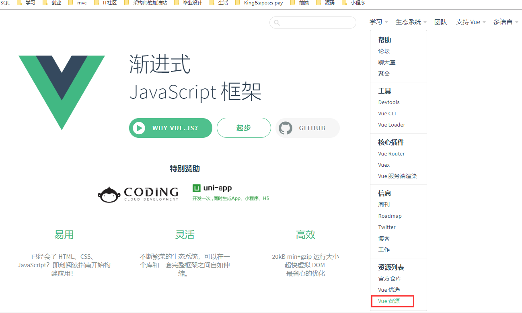Open the IT社区 bookmark folder

click(105, 3)
